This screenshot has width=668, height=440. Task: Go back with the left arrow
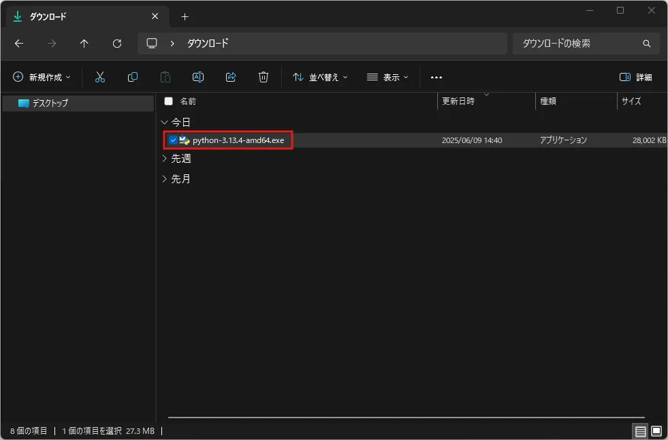[19, 44]
